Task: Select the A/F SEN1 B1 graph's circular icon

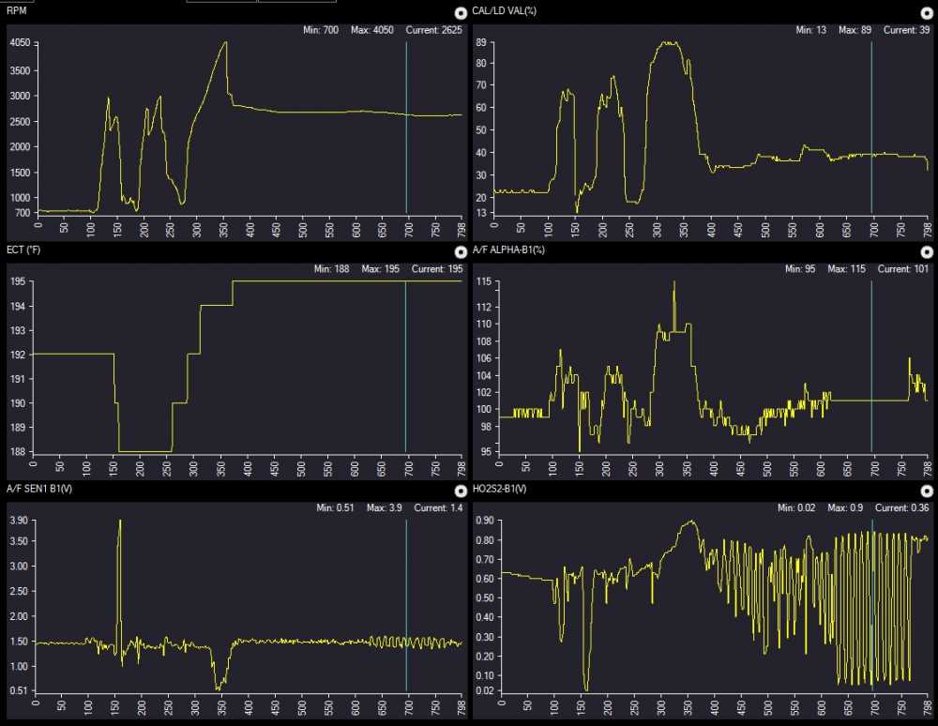Action: [460, 491]
